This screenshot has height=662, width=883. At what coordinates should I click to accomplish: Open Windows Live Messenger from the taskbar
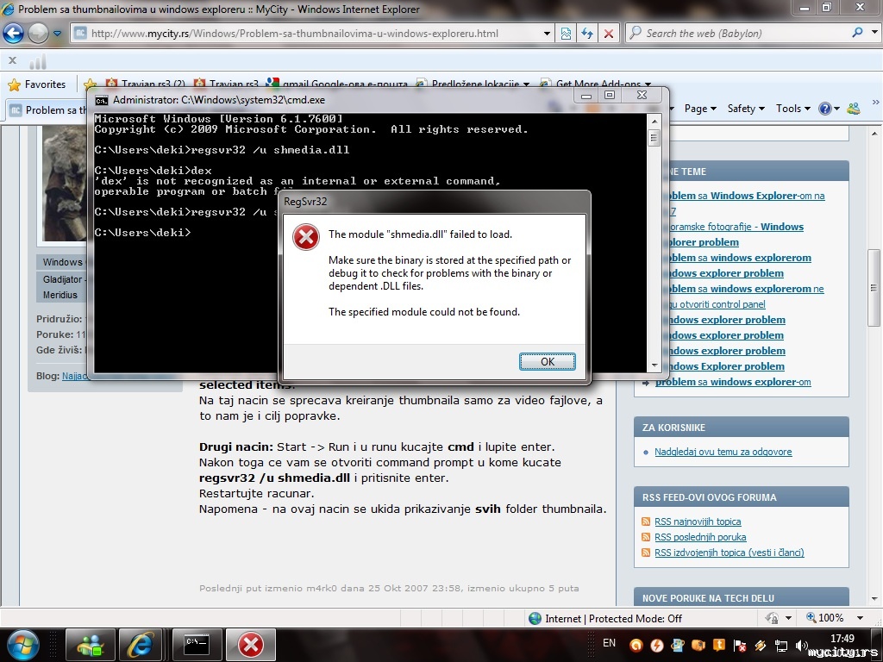click(90, 645)
